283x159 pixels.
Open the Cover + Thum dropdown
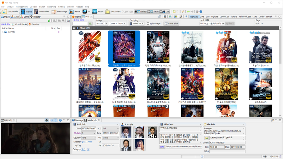[117, 24]
